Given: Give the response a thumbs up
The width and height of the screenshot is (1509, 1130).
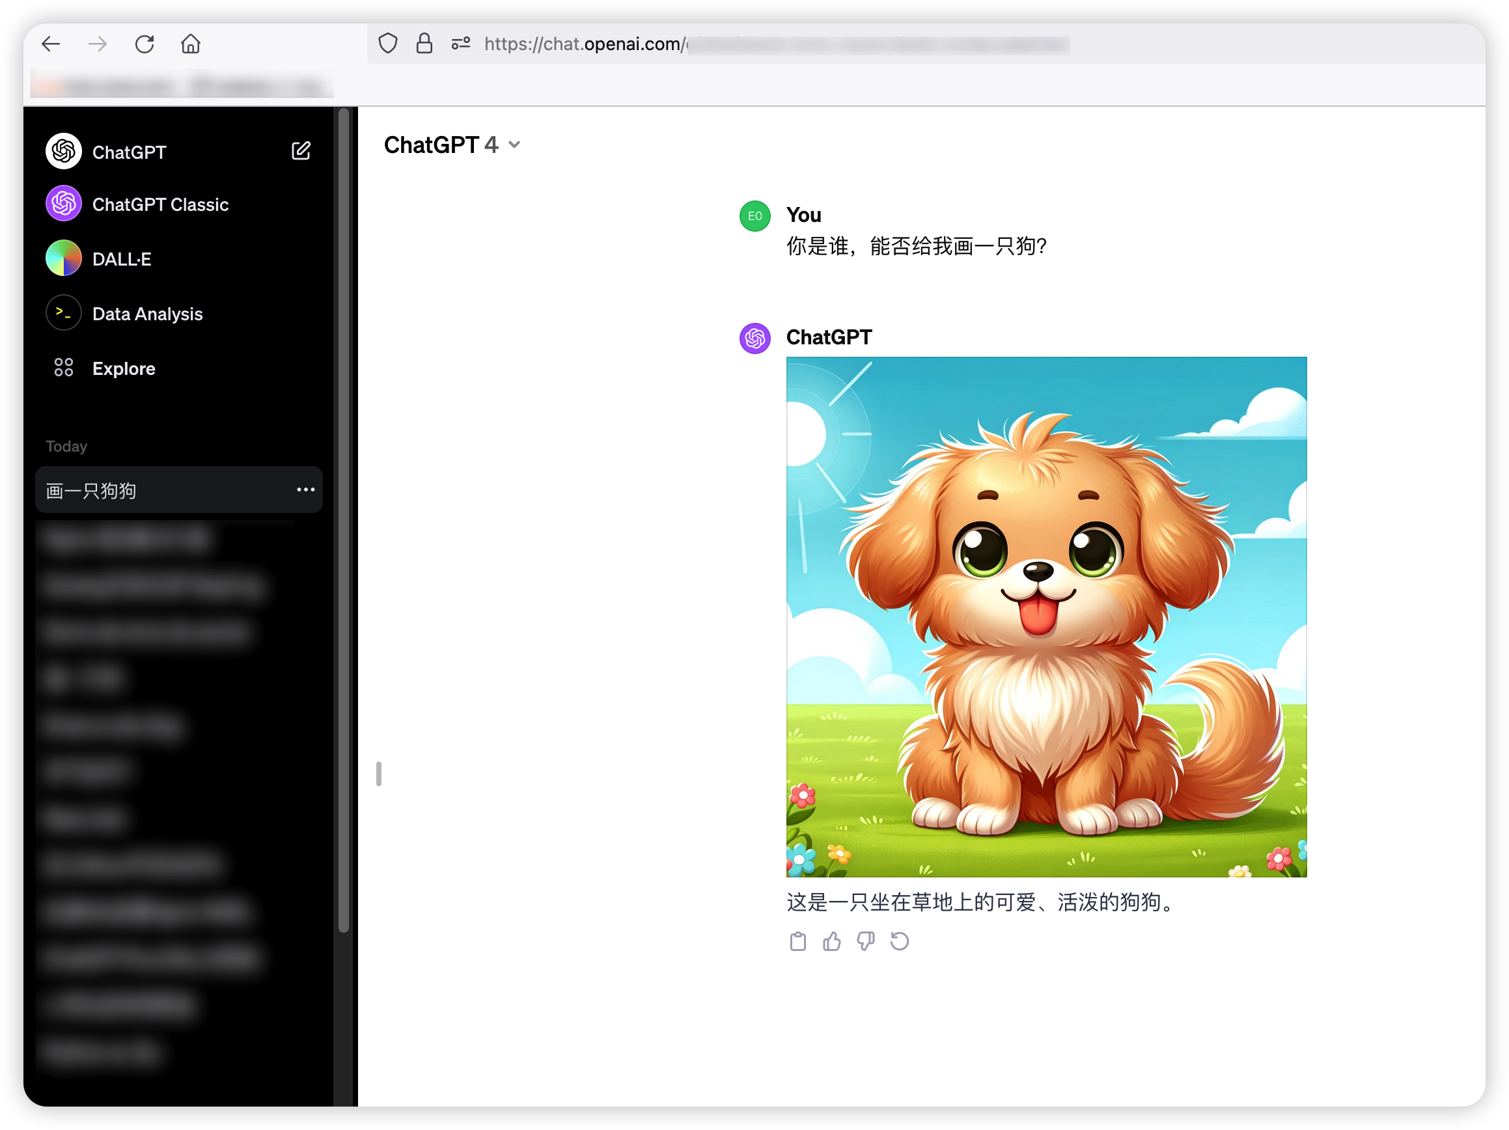Looking at the screenshot, I should (831, 941).
